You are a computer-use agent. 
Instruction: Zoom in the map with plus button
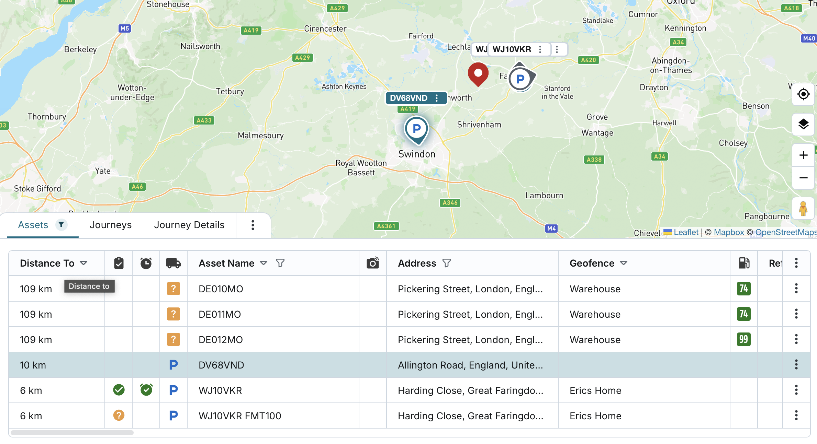(x=803, y=155)
